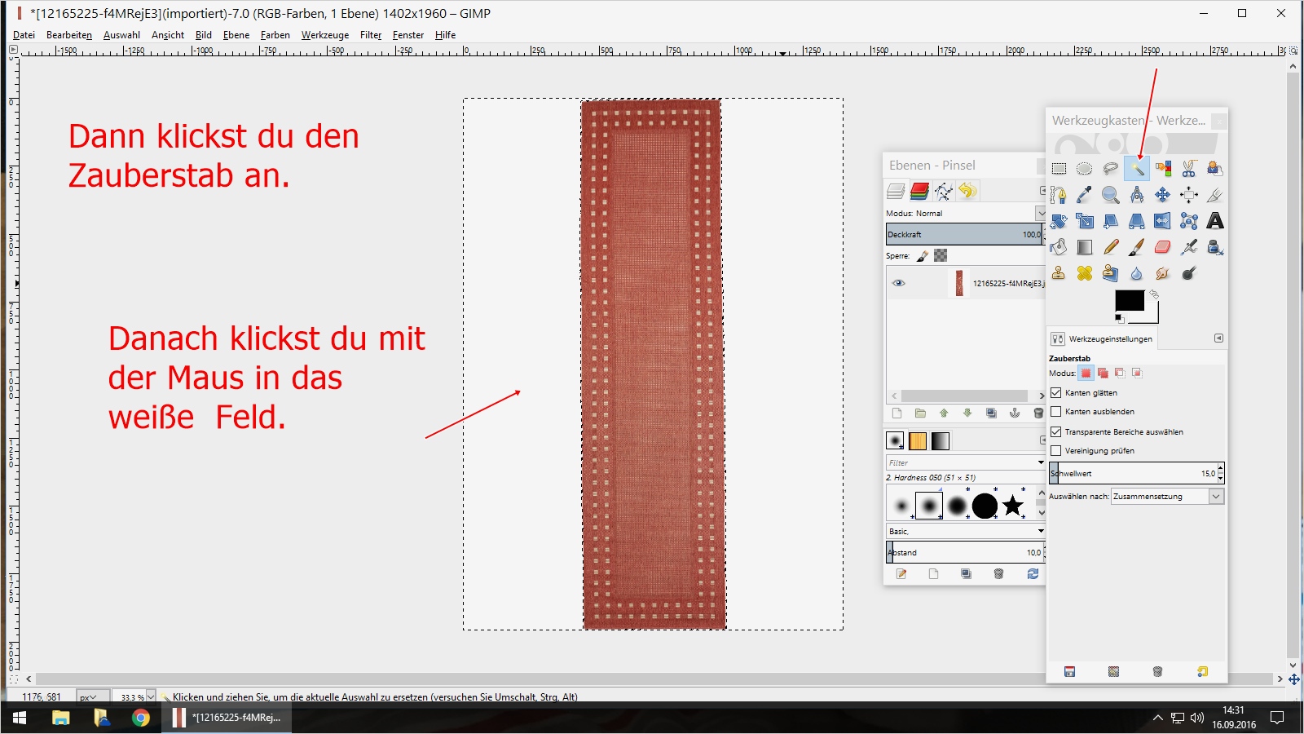
Task: Select the Paintbrush tool
Action: 1136,247
